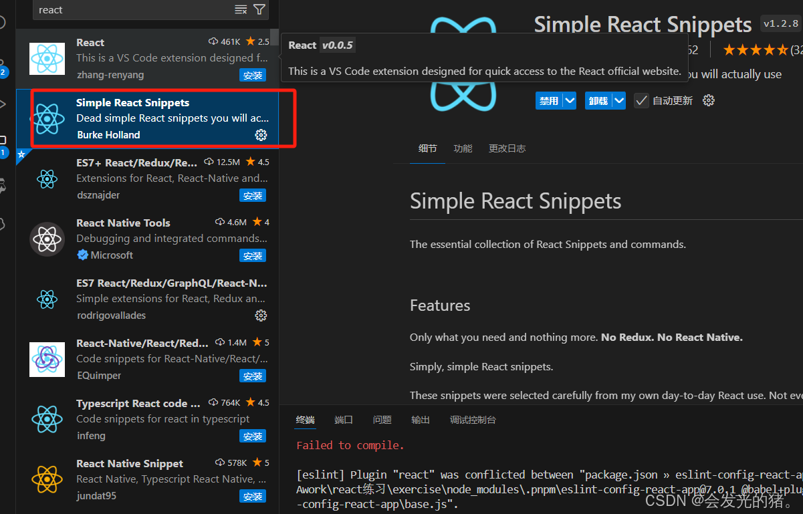
Task: Click the React Native Tools logo icon
Action: tap(47, 239)
